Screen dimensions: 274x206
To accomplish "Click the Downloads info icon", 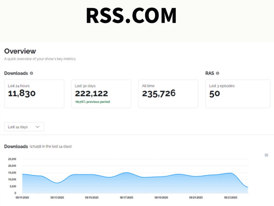I will click(x=32, y=73).
